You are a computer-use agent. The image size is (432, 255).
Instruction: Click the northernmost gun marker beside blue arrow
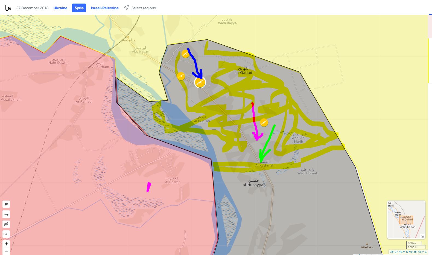coord(186,54)
